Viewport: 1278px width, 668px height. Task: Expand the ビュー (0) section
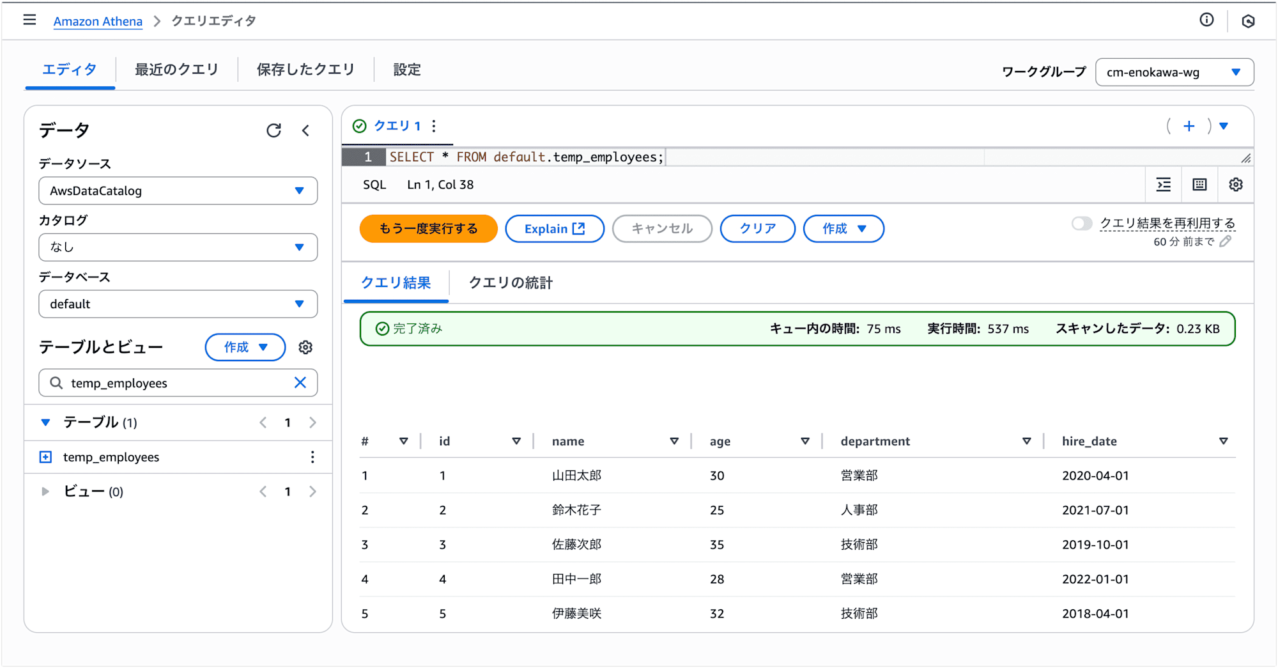pyautogui.click(x=45, y=492)
